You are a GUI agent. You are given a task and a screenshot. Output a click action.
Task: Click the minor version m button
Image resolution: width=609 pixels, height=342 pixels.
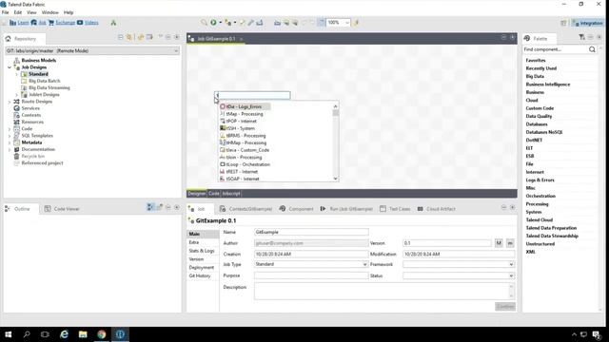tap(510, 243)
